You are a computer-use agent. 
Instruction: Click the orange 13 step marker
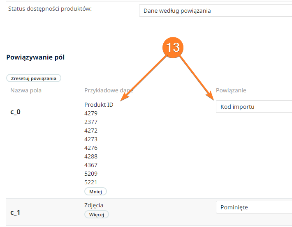(x=173, y=47)
